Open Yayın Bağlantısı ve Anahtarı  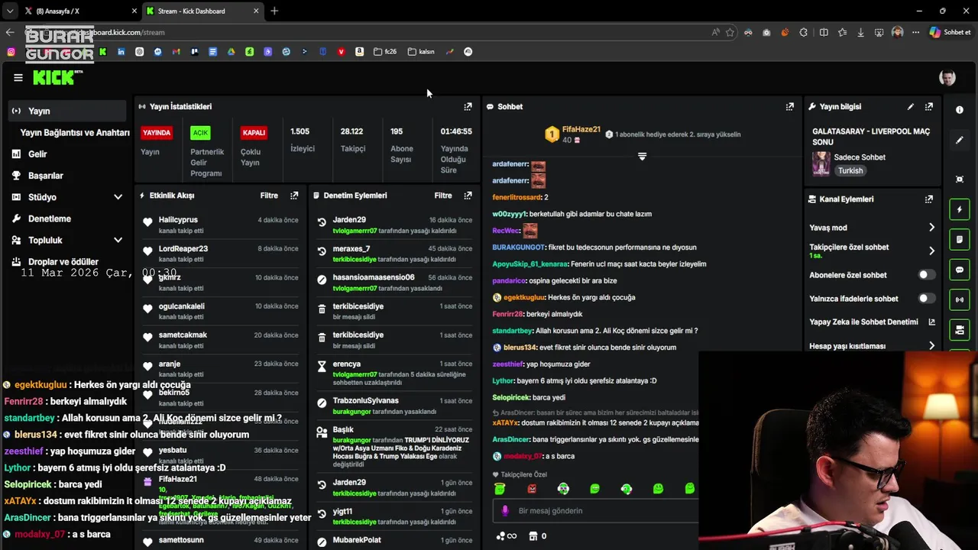tap(75, 133)
